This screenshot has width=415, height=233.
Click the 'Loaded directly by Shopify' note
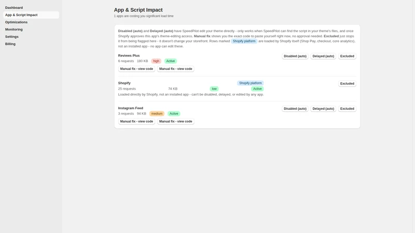click(191, 94)
